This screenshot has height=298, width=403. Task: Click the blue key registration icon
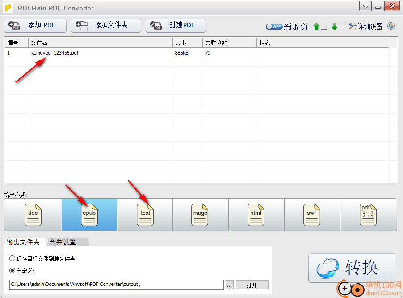click(x=391, y=26)
